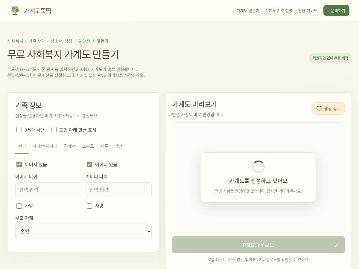Screen dimensions: 359x269
Task: Click the arrow icon on PNG download button
Action: pos(337,245)
